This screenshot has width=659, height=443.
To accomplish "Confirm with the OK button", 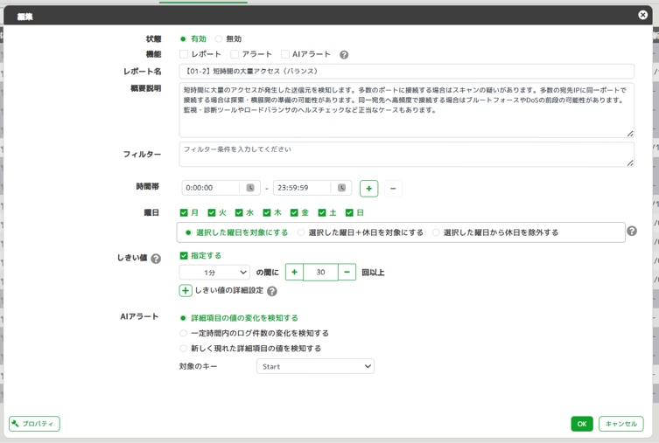I will (x=582, y=424).
